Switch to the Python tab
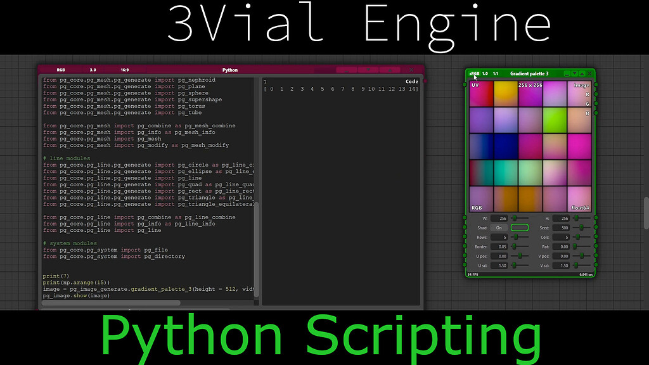 point(230,70)
